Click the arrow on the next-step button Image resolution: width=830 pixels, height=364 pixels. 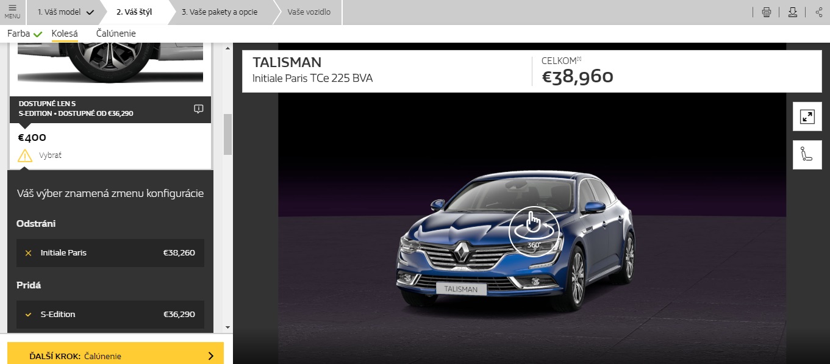click(211, 356)
